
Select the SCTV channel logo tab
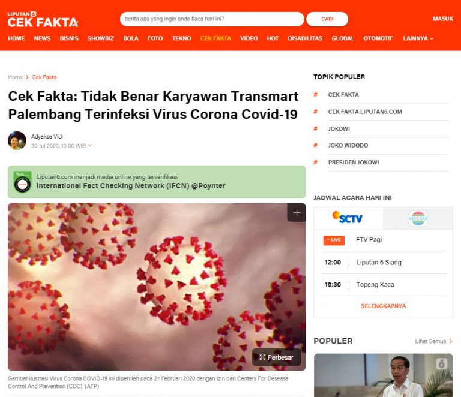(x=348, y=218)
